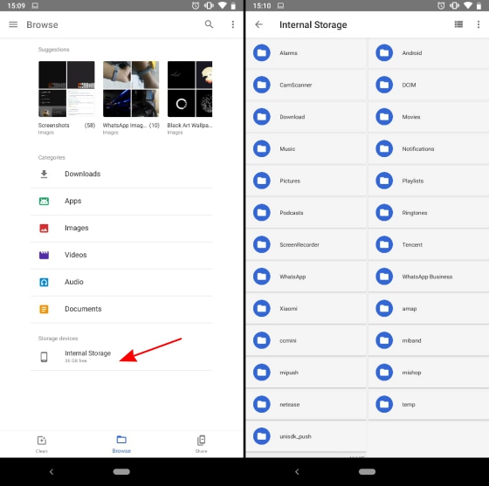Viewport: 489px width, 486px height.
Task: Tap the search icon in Browse screen
Action: [209, 24]
